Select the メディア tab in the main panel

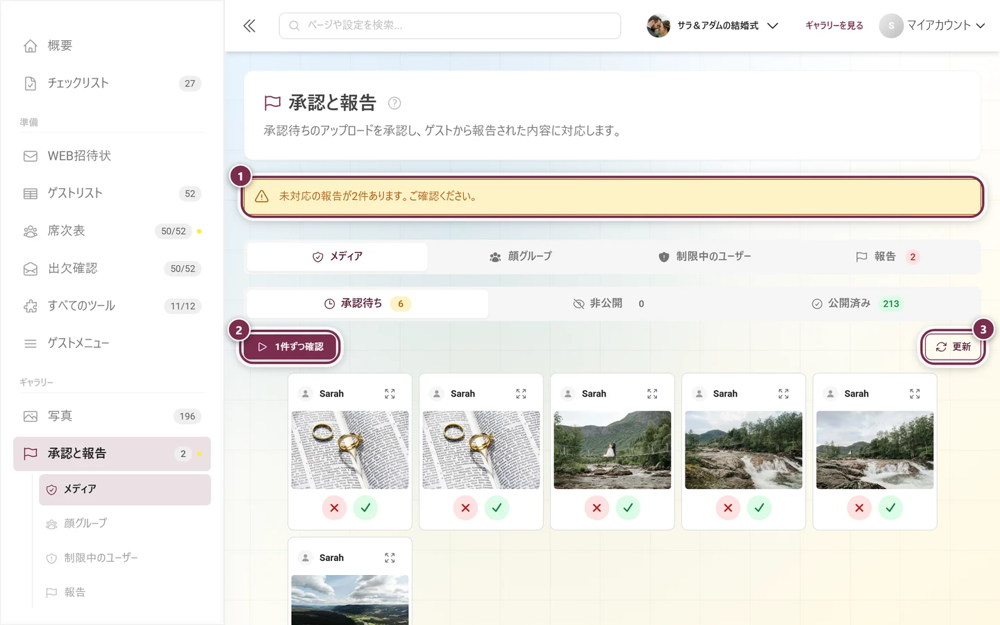coord(337,257)
